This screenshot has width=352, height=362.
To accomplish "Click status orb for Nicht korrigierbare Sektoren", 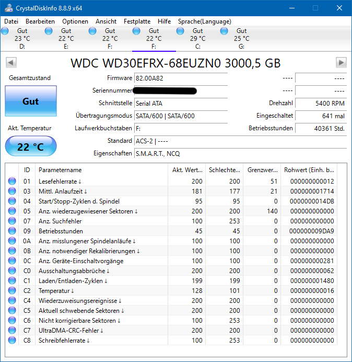I will coord(12,320).
